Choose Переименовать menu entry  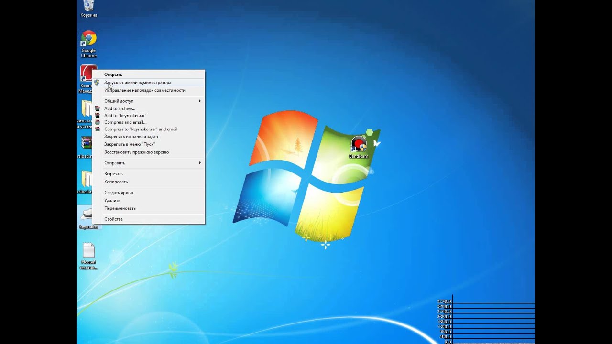[x=149, y=209]
